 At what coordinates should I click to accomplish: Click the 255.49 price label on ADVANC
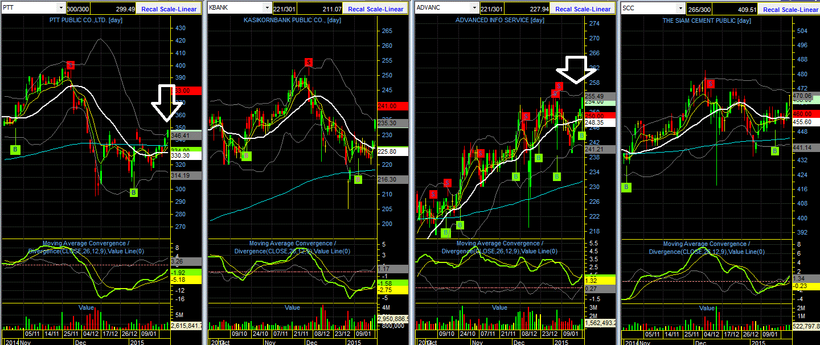pos(601,96)
